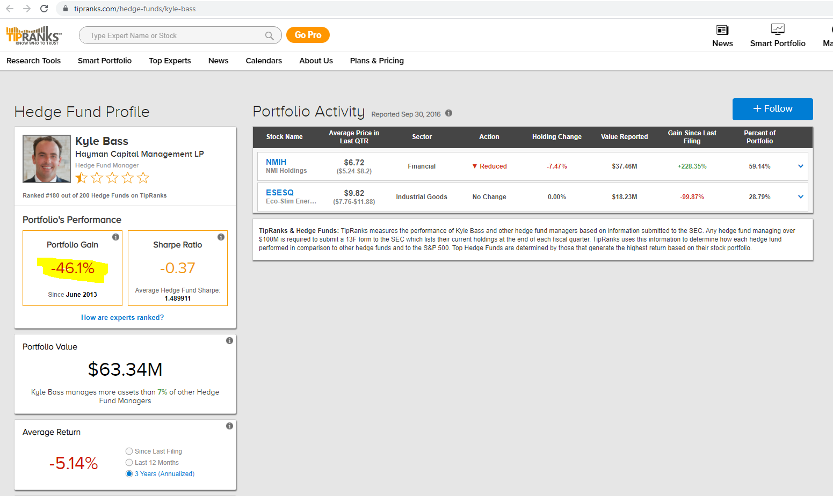Open News nav menu item
Viewport: 833px width, 496px height.
219,61
